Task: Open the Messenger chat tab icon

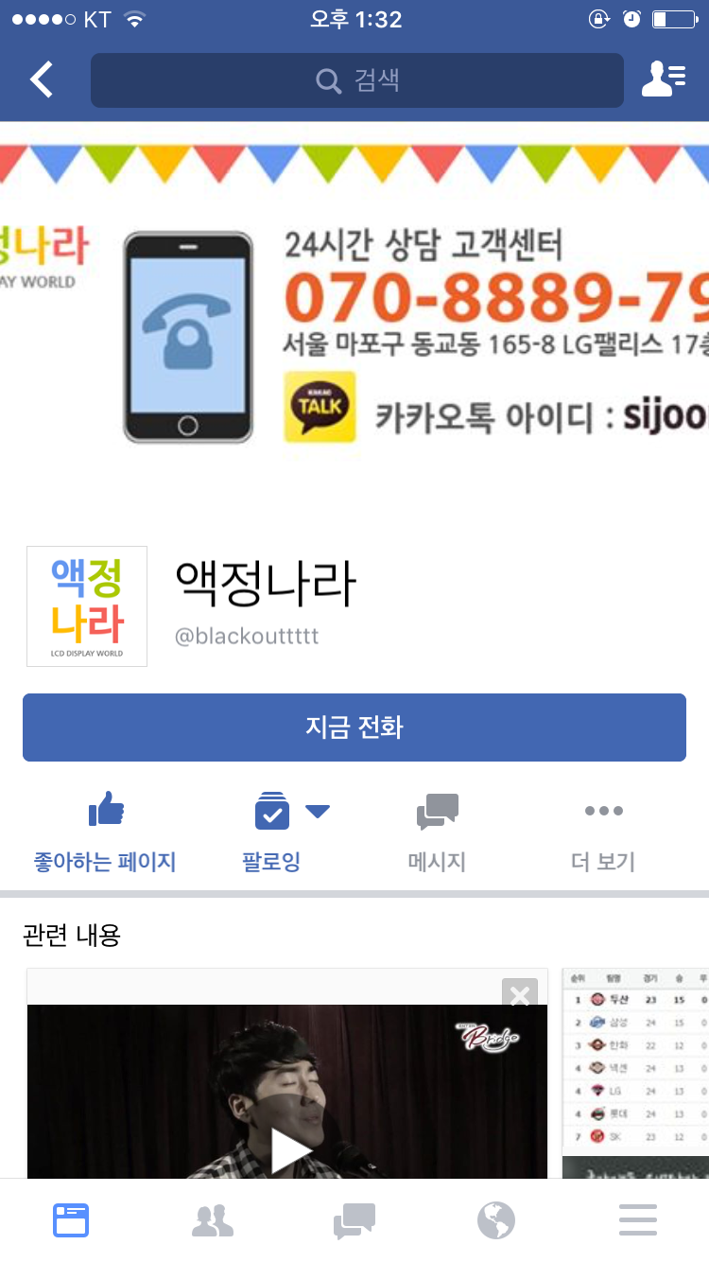Action: [354, 1220]
